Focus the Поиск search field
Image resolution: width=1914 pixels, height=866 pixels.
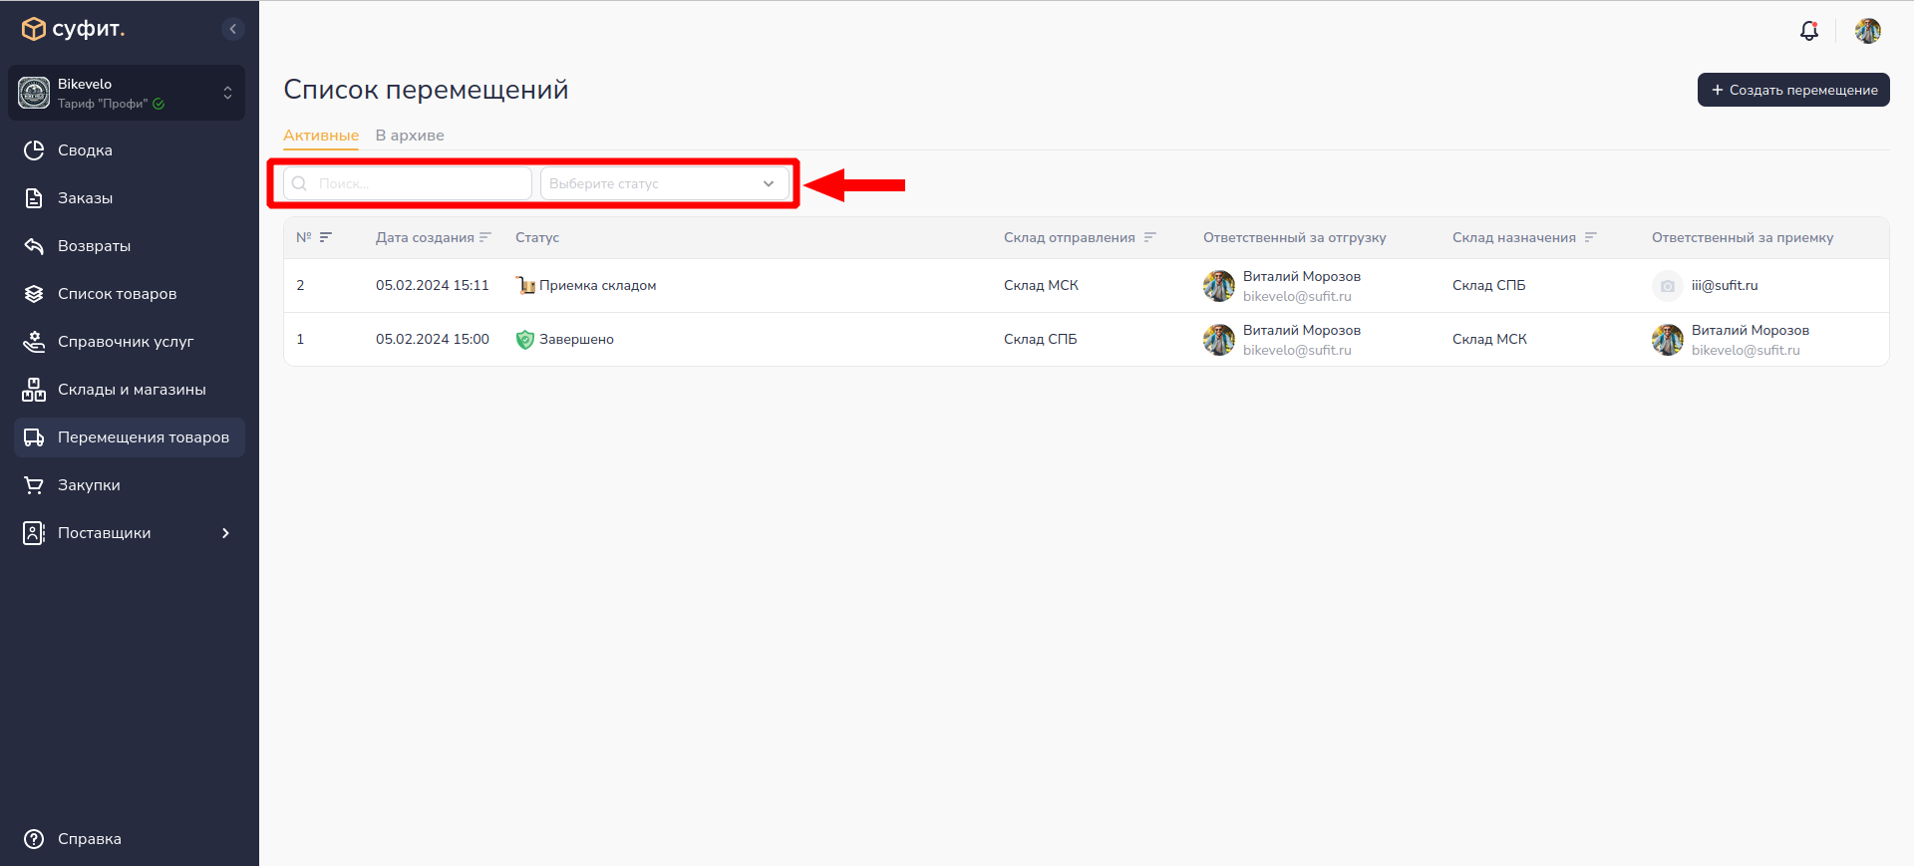[x=407, y=183]
